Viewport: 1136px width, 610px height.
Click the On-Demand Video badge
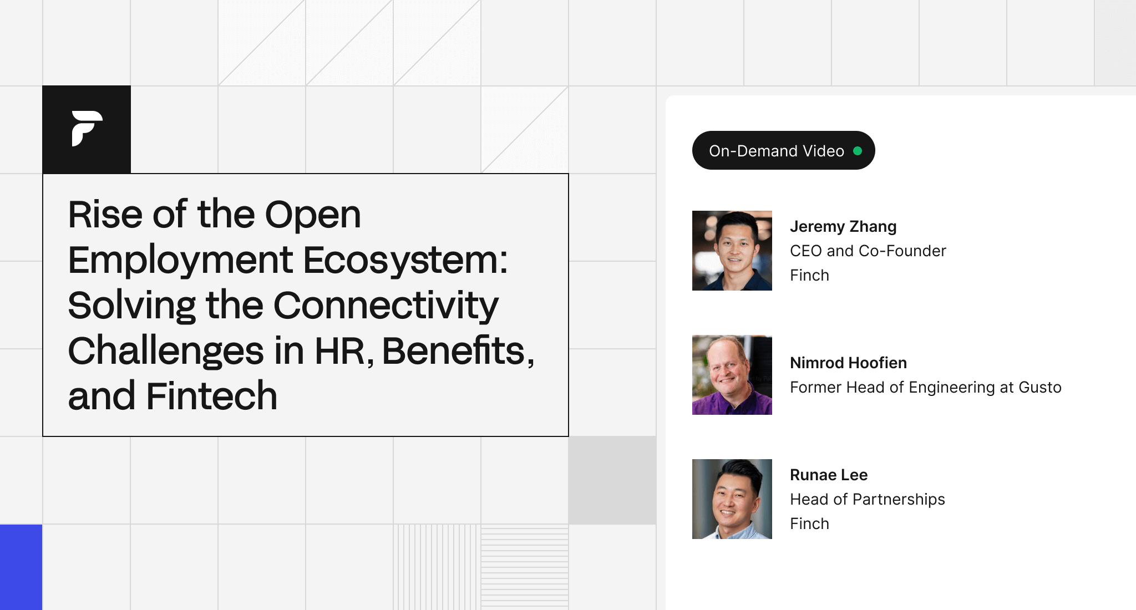point(783,150)
